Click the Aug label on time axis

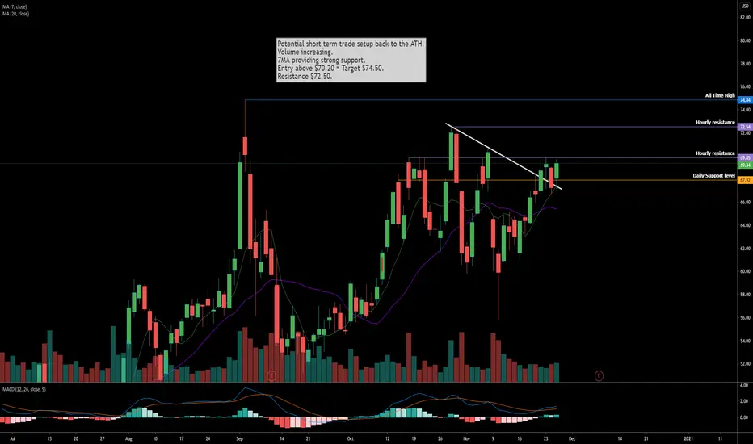128,438
